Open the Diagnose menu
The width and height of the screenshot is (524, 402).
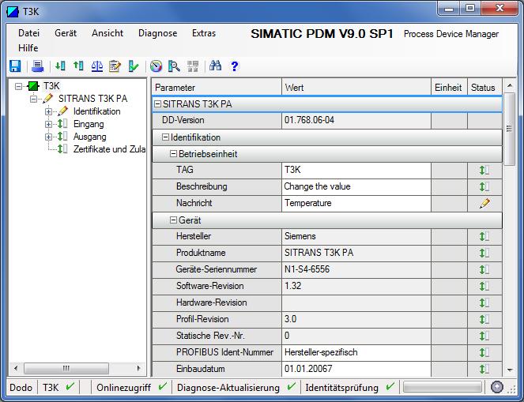point(158,33)
